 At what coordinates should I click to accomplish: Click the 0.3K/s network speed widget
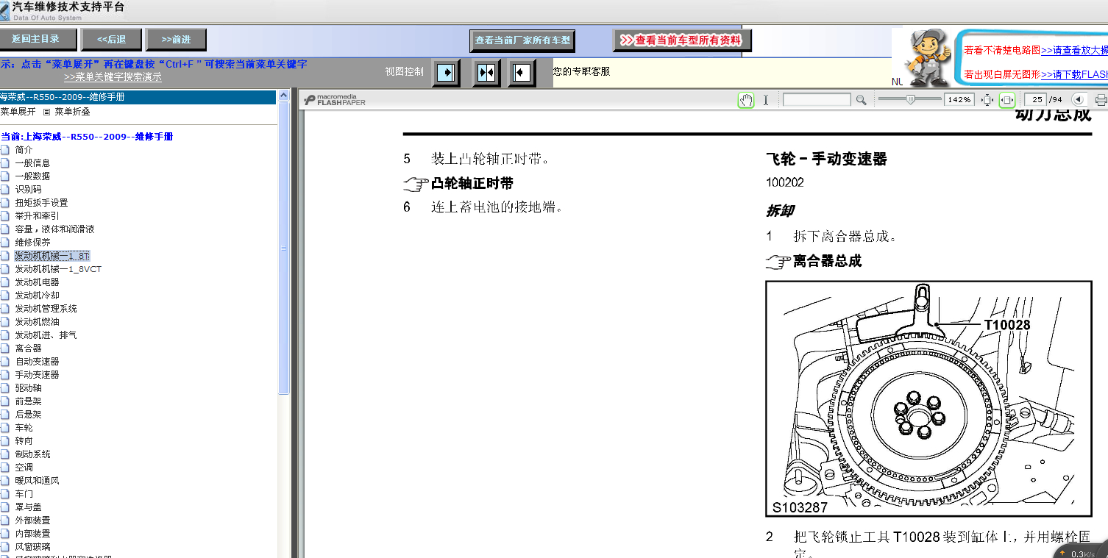pyautogui.click(x=1081, y=551)
